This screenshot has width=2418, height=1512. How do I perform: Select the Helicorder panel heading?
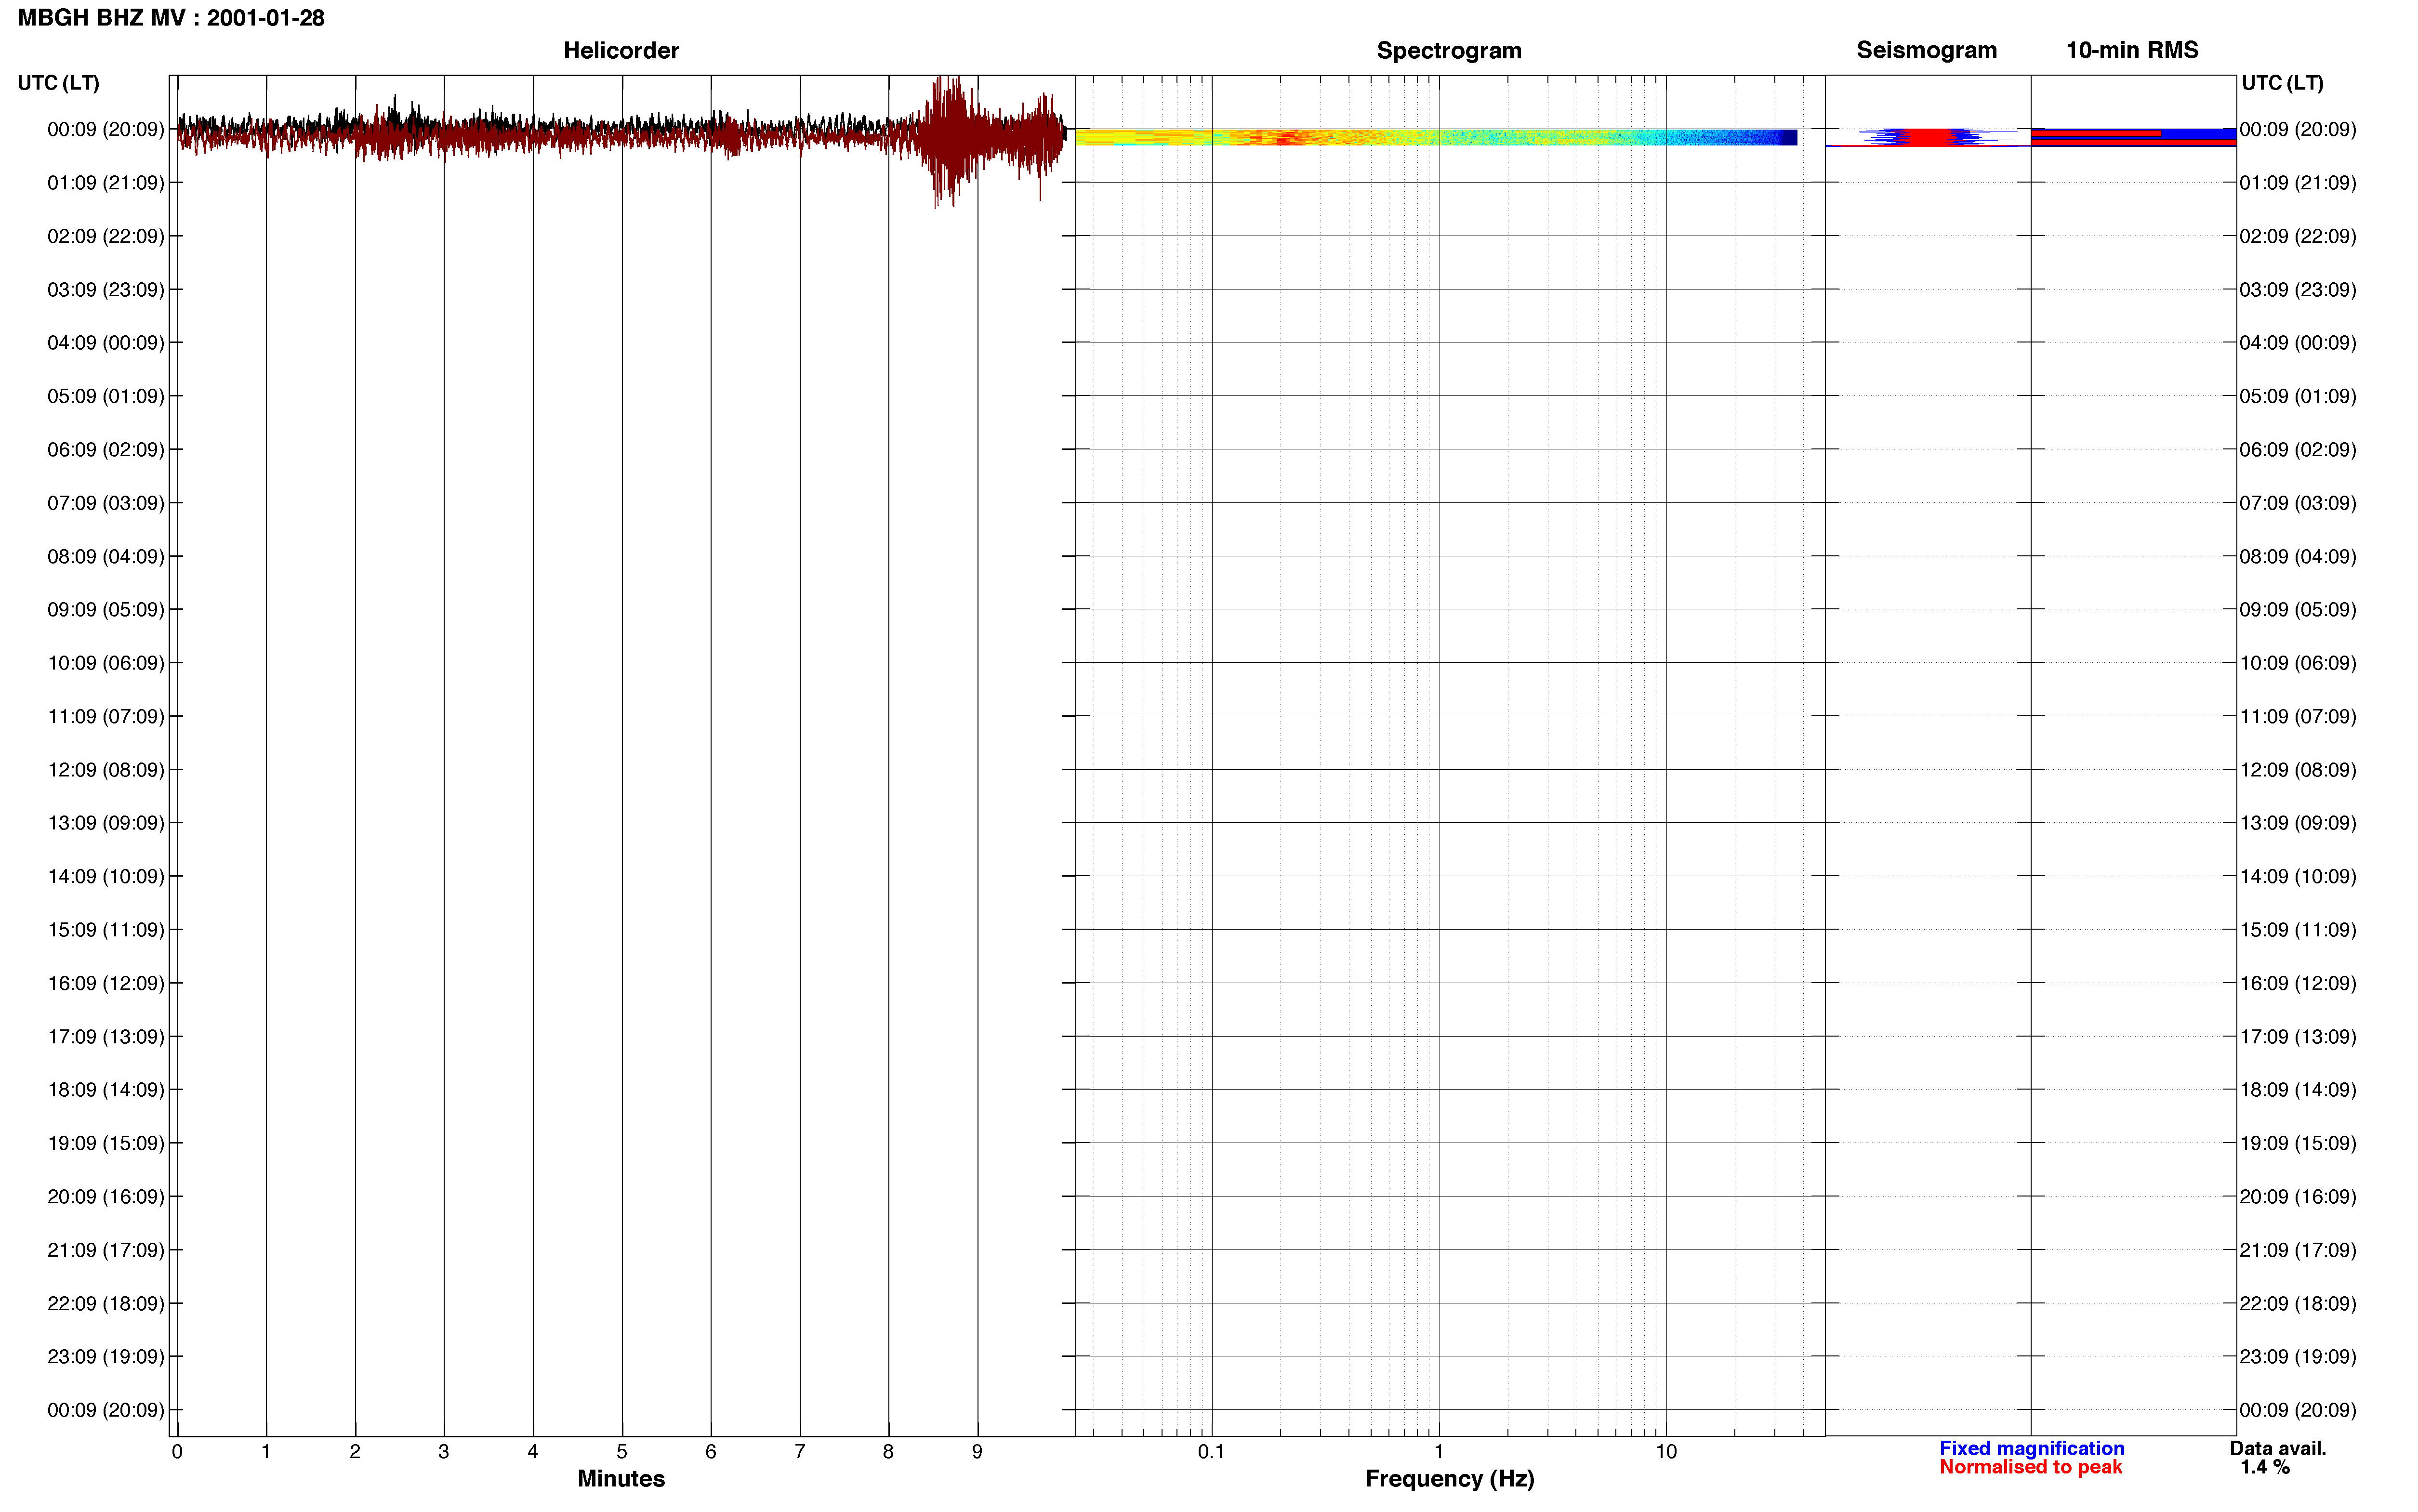click(x=621, y=50)
